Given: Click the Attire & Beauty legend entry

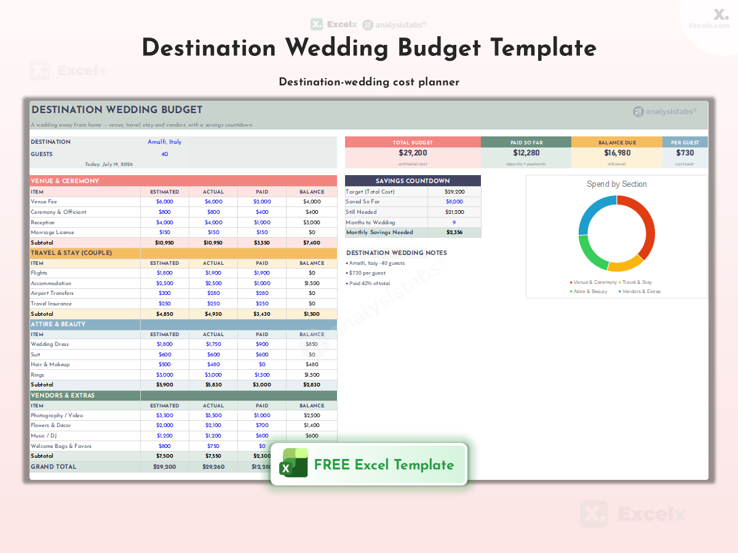Looking at the screenshot, I should pyautogui.click(x=589, y=291).
